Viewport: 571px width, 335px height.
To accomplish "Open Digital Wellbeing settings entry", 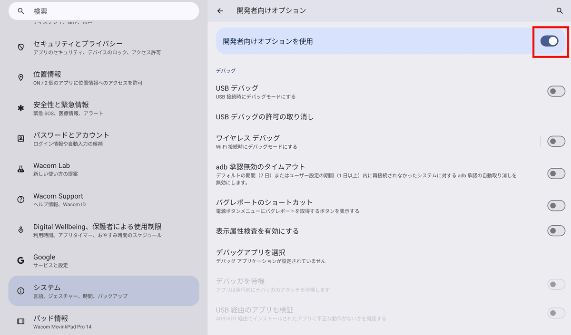I will [x=104, y=230].
